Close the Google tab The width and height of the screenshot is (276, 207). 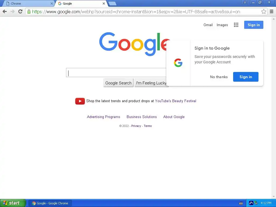point(104,4)
